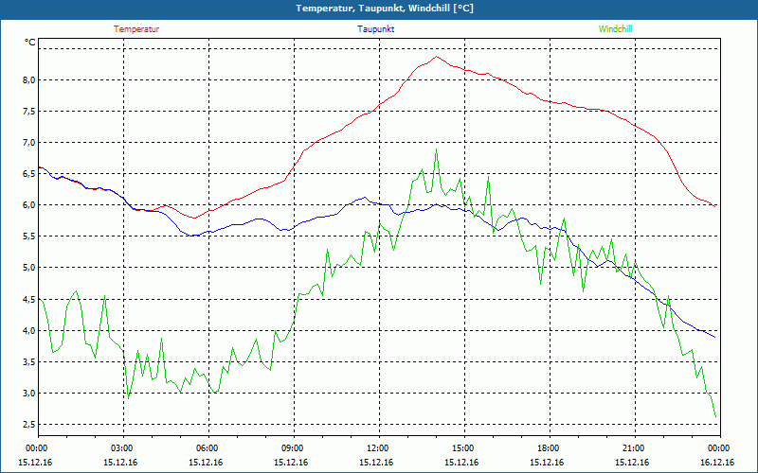This screenshot has height=473, width=758.
Task: Click the 18:00 time axis label
Action: click(x=548, y=448)
